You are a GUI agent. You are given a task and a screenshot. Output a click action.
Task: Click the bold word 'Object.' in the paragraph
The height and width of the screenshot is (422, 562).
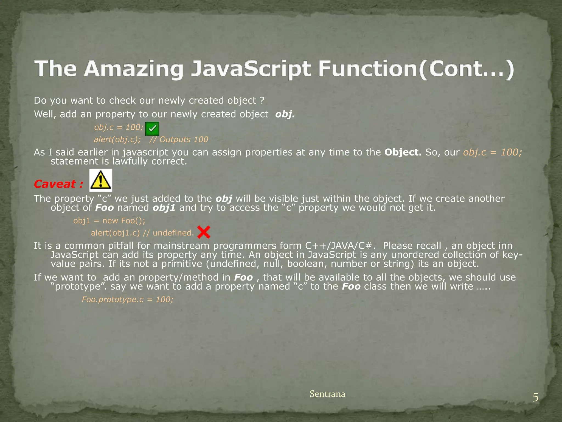coord(403,152)
